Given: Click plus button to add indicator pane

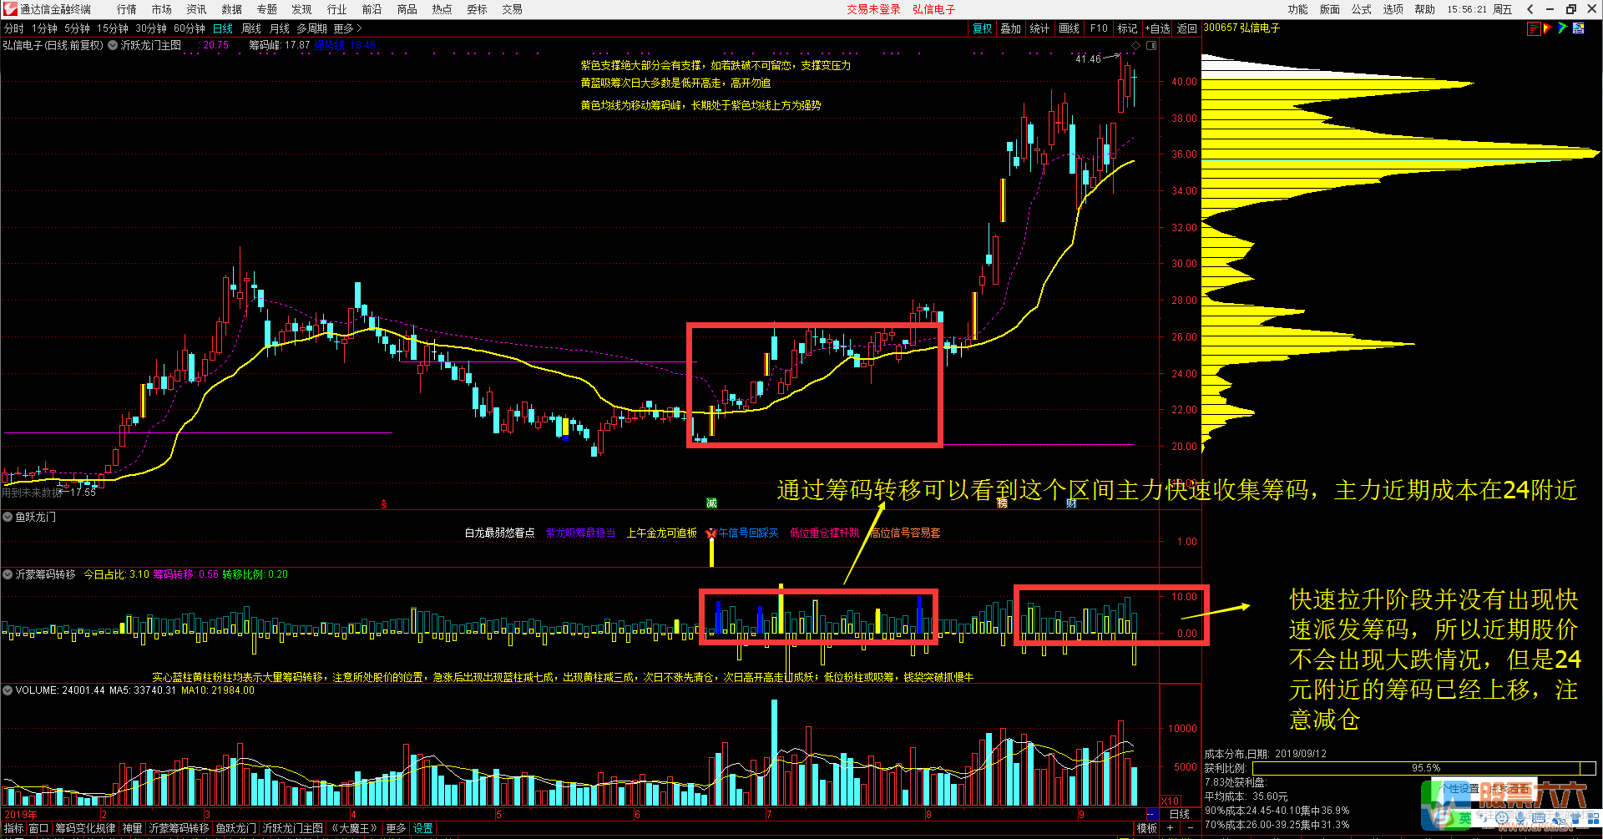Looking at the screenshot, I should coord(1170,828).
